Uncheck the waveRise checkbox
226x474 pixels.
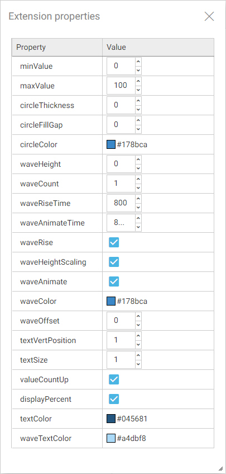pyautogui.click(x=114, y=242)
